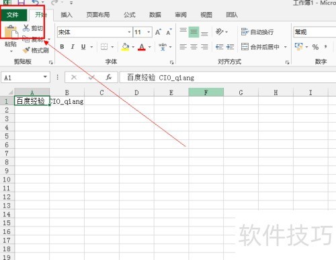Open the font name dropdown (宋体)
This screenshot has width=336, height=260.
129,32
